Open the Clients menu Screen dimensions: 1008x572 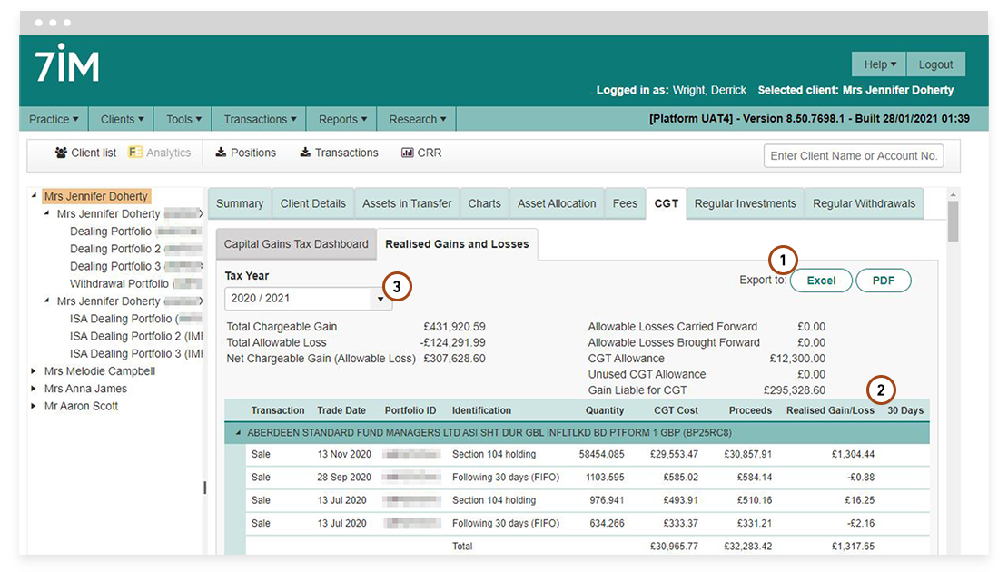click(122, 119)
